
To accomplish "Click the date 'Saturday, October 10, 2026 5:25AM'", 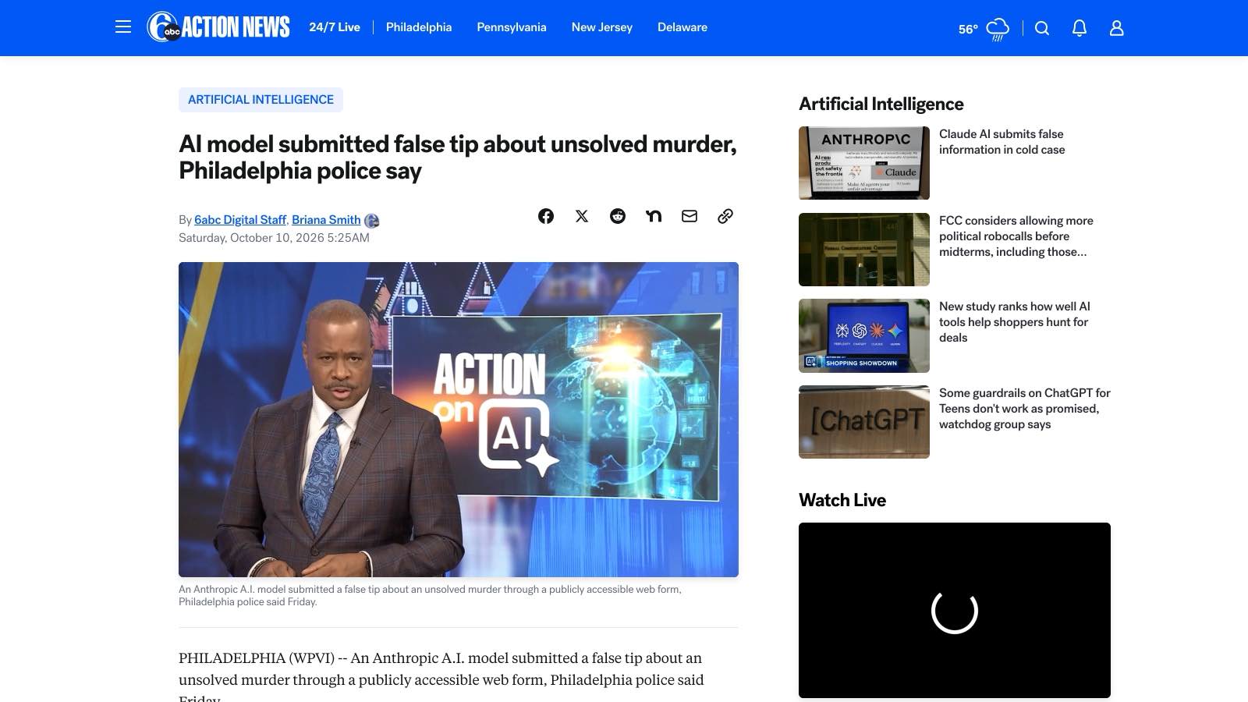I will [x=274, y=238].
